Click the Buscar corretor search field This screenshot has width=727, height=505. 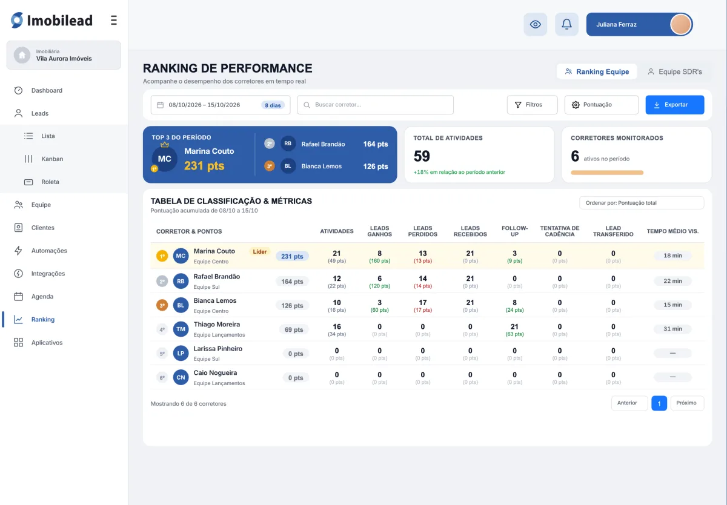point(376,105)
